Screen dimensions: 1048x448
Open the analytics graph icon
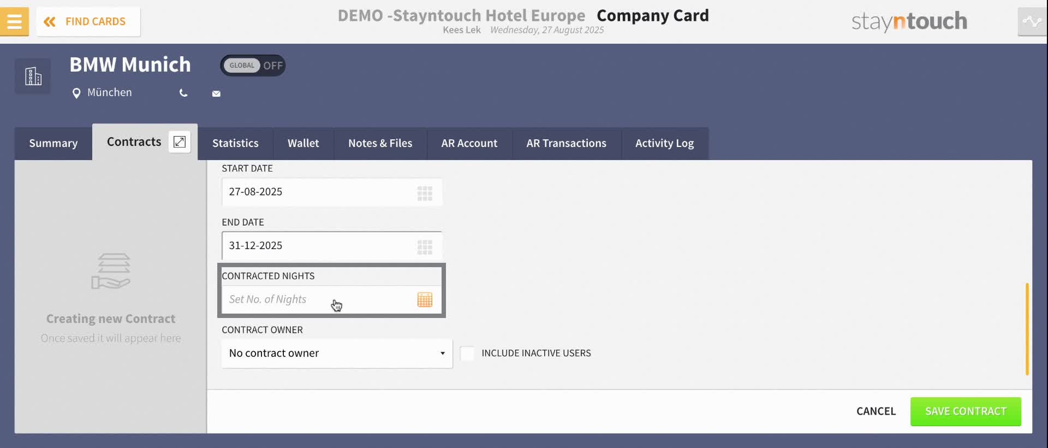pos(1032,21)
